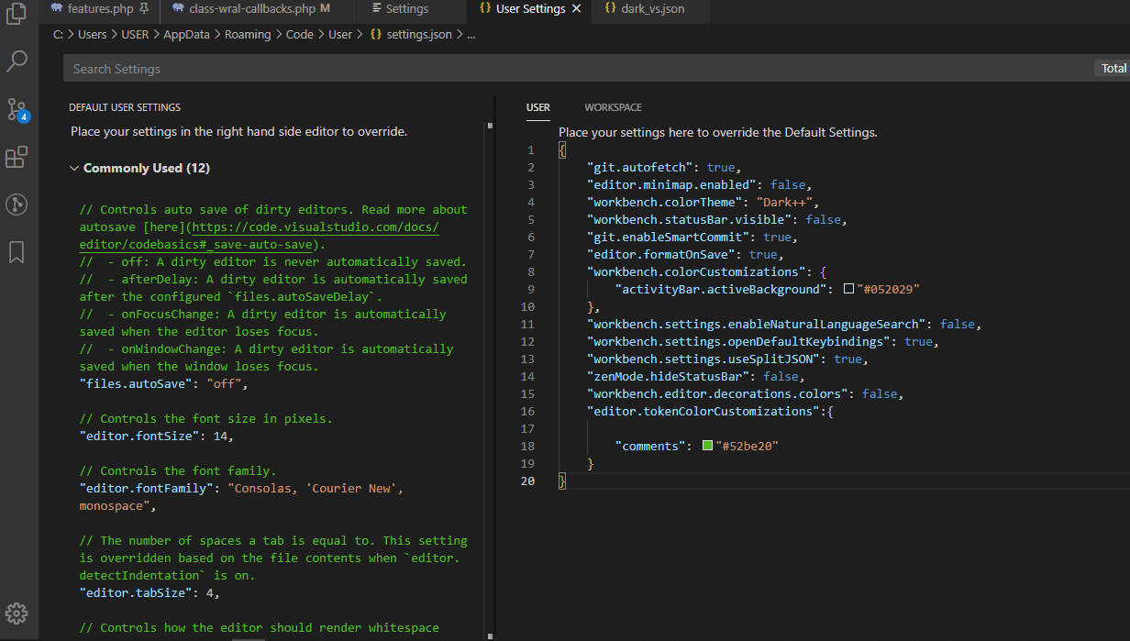Switch to the WORKSPACE settings tab
1130x641 pixels.
click(x=613, y=107)
